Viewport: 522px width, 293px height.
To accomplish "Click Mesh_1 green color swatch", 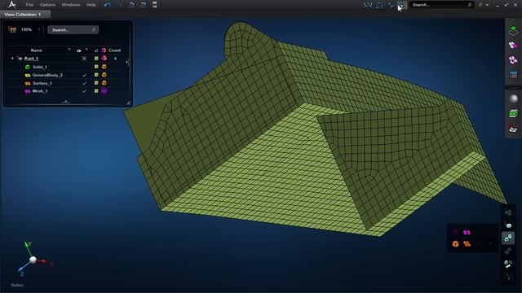I will point(96,91).
